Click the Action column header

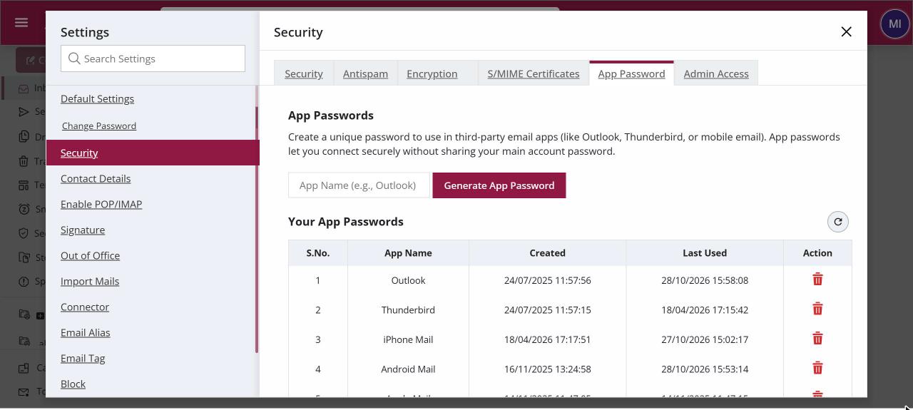[x=817, y=253]
